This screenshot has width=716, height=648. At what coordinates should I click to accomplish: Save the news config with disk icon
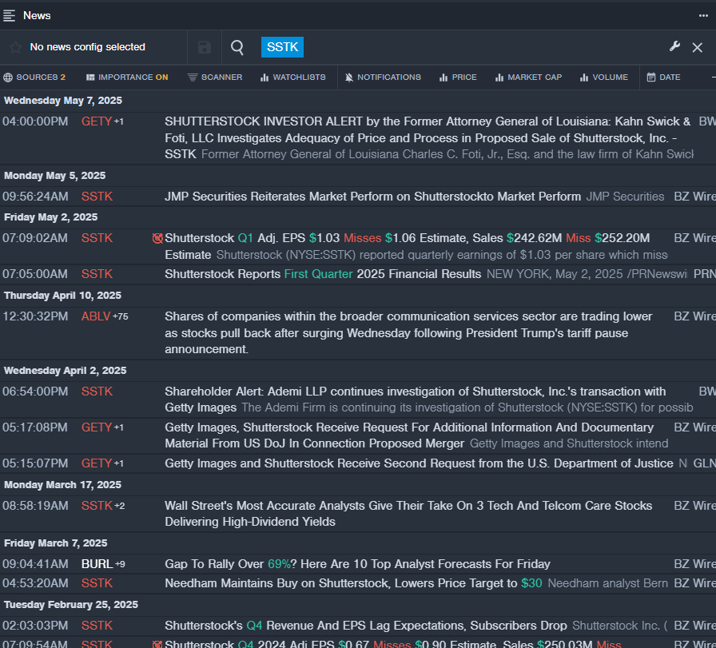204,47
